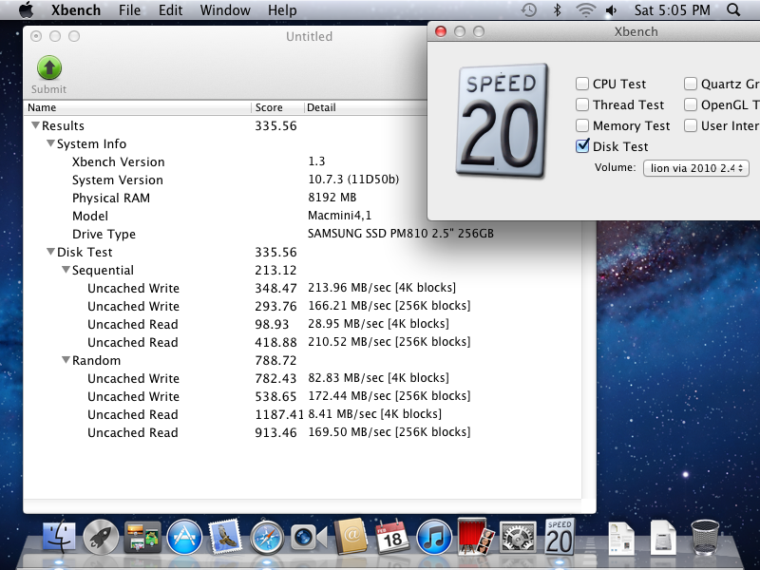Open the Documents stack in Dock
Viewport: 760px width, 570px height.
pyautogui.click(x=621, y=538)
